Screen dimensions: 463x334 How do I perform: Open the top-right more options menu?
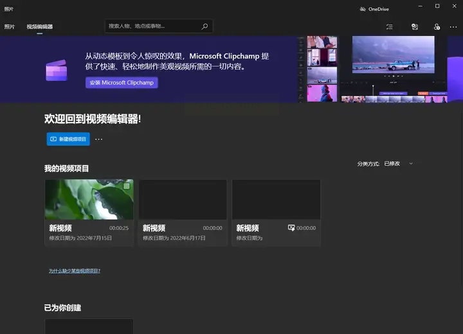pyautogui.click(x=453, y=27)
